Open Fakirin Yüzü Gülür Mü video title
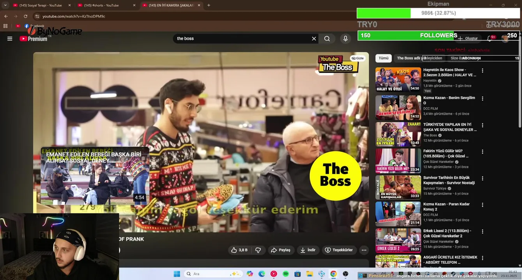This screenshot has width=522, height=280. pyautogui.click(x=446, y=153)
